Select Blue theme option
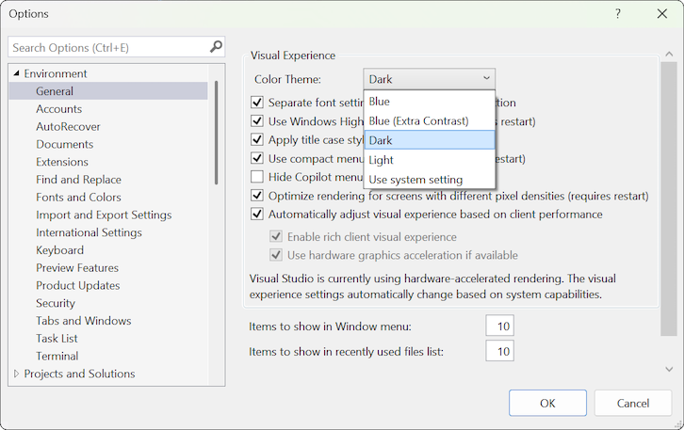684x430 pixels. click(x=430, y=101)
